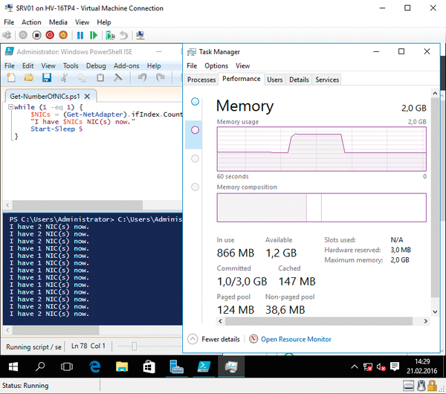446x394 pixels.
Task: Switch to Task Manager Details tab
Action: pyautogui.click(x=299, y=80)
